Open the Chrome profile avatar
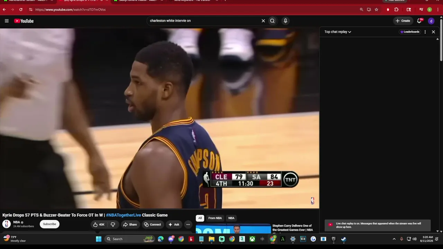 click(x=430, y=10)
